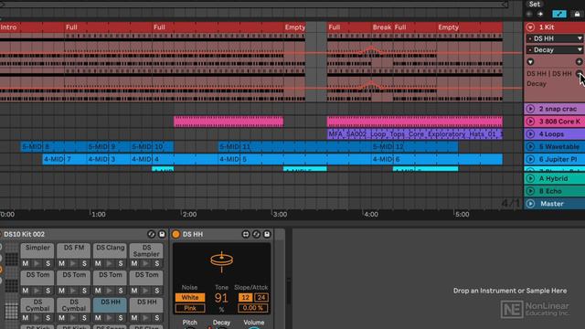Preview the DS Clang pad with play icon

(x=109, y=263)
